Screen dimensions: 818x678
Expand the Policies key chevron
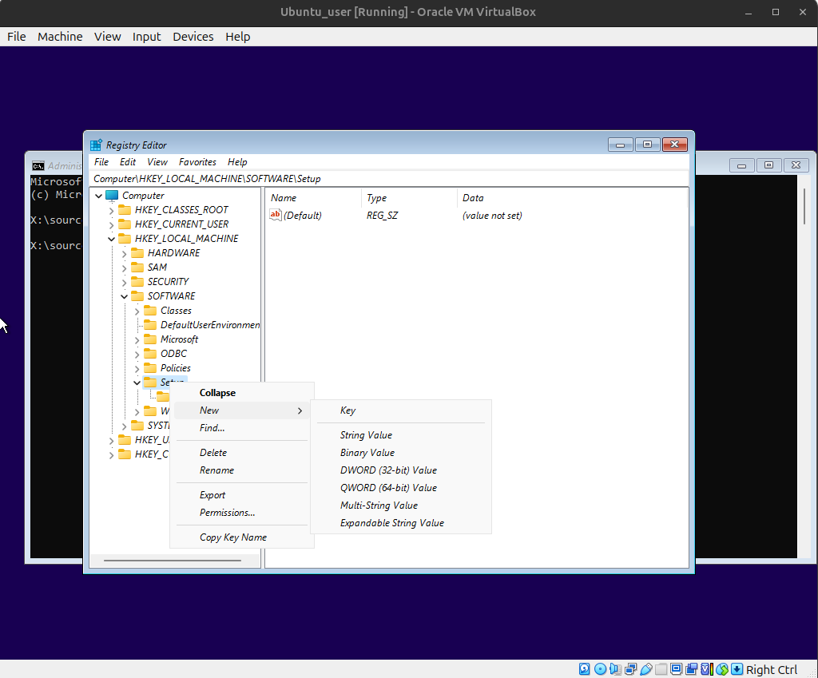[x=137, y=369]
